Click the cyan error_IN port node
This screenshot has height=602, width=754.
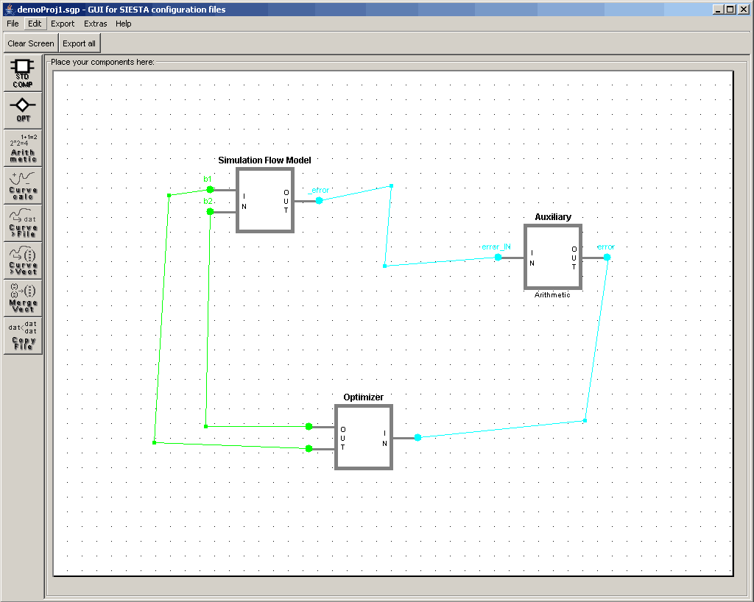[498, 257]
